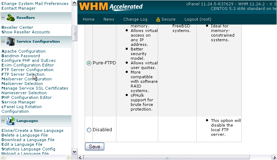
Task: Open Show Reseller Accounts link
Action: click(26, 32)
